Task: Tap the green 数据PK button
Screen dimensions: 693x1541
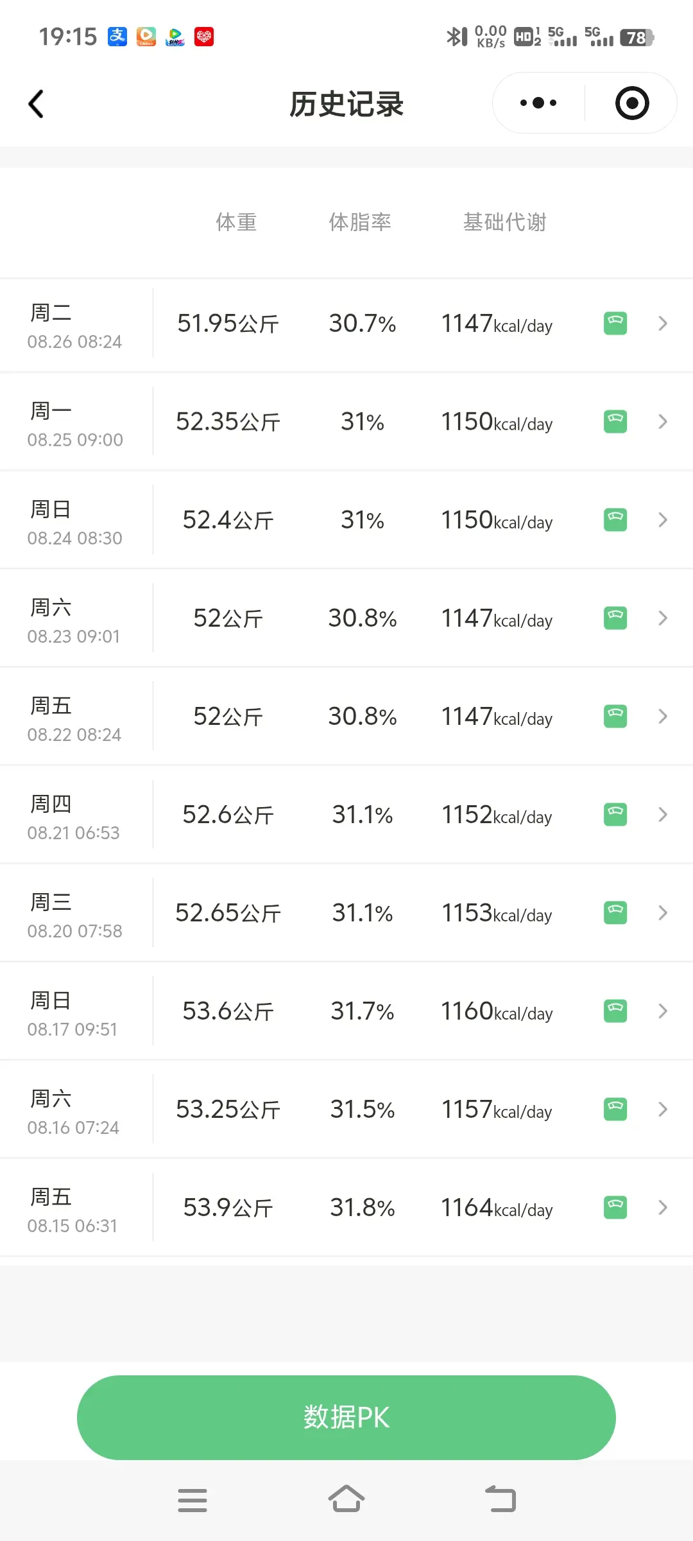Action: click(346, 1417)
